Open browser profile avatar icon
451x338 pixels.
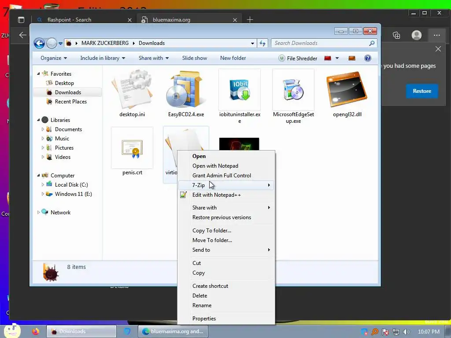click(x=417, y=35)
